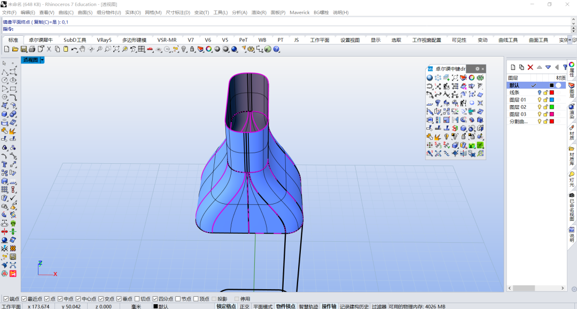Open the 分析(A) menu
Viewport: 577px width, 309px height.
click(x=239, y=12)
